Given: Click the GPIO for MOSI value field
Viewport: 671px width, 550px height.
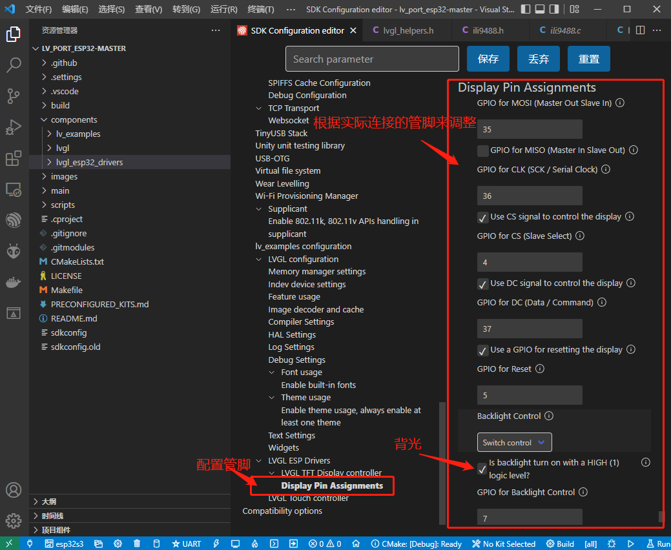Looking at the screenshot, I should tap(530, 129).
